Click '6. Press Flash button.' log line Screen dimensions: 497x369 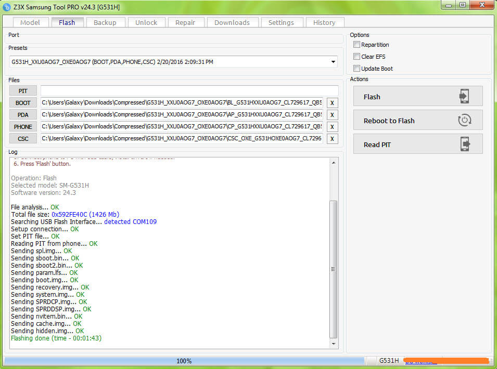tap(42, 164)
